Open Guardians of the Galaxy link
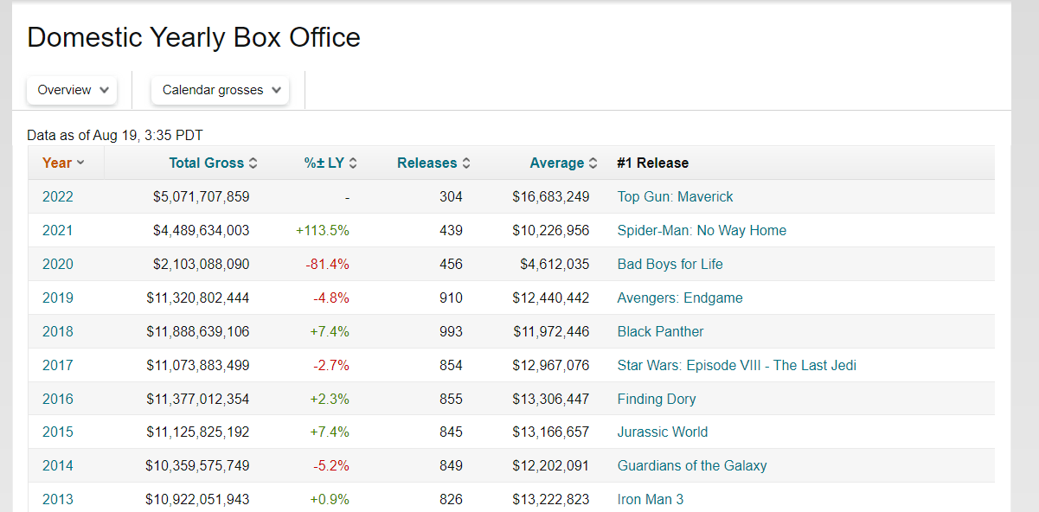The height and width of the screenshot is (512, 1039). tap(692, 465)
